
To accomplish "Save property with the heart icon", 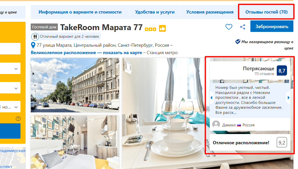I will pyautogui.click(x=229, y=27).
